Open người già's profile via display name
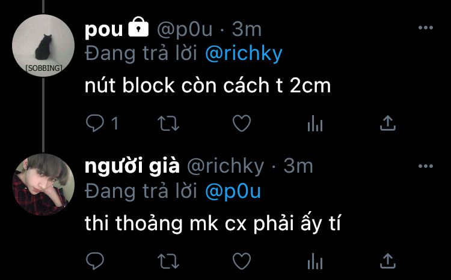451x280 pixels. 132,167
